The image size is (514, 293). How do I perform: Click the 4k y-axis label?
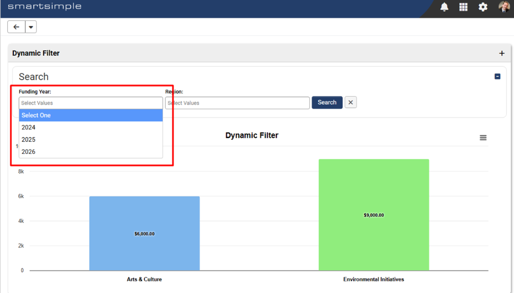click(21, 221)
